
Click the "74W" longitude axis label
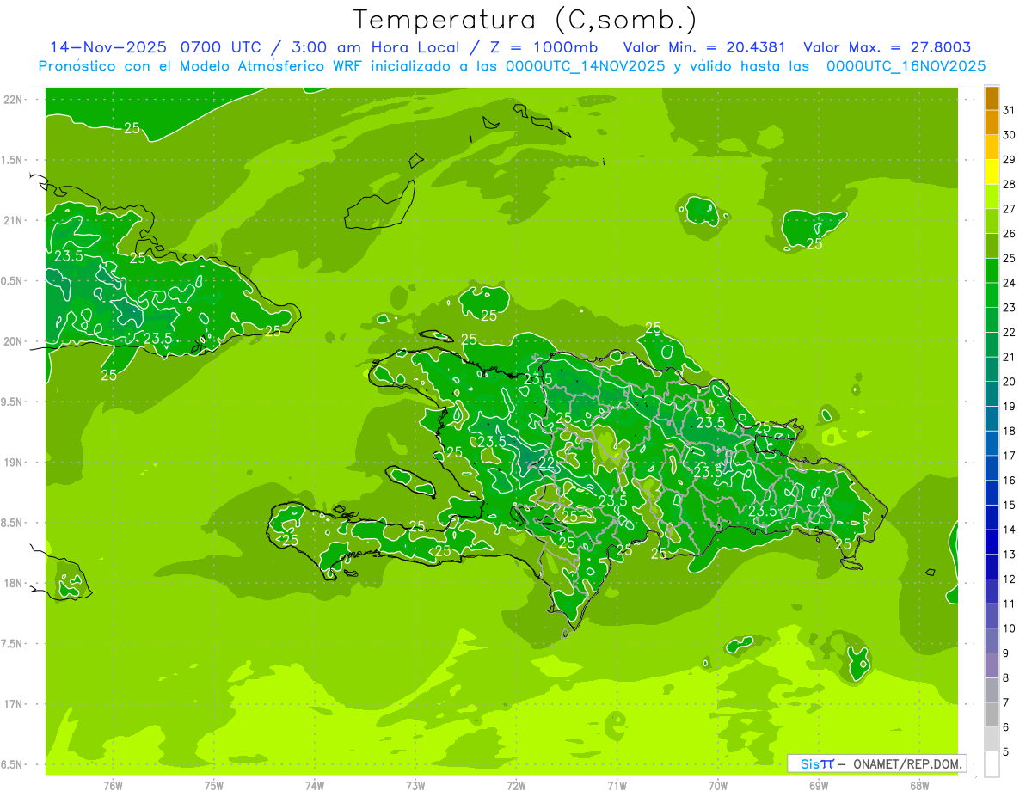pyautogui.click(x=315, y=786)
